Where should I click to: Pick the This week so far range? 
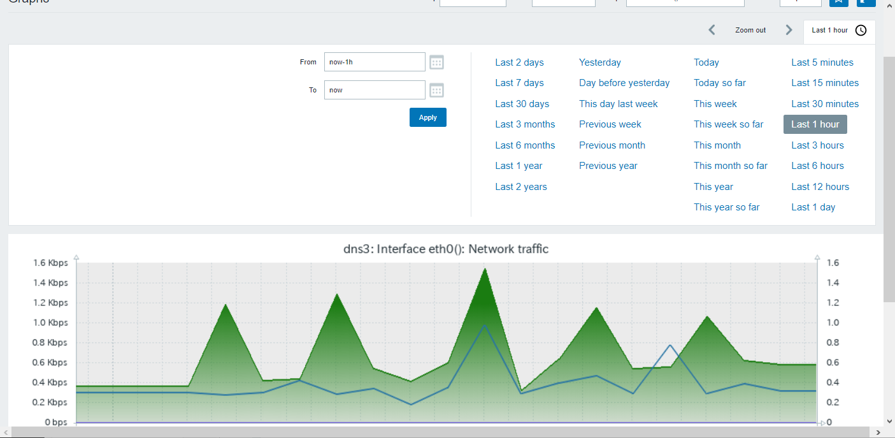728,124
